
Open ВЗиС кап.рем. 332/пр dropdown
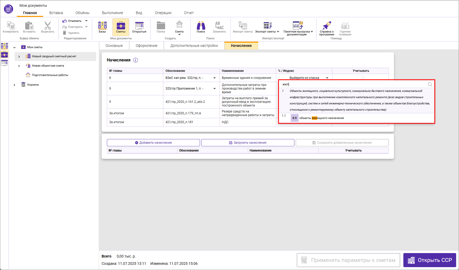pos(215,78)
